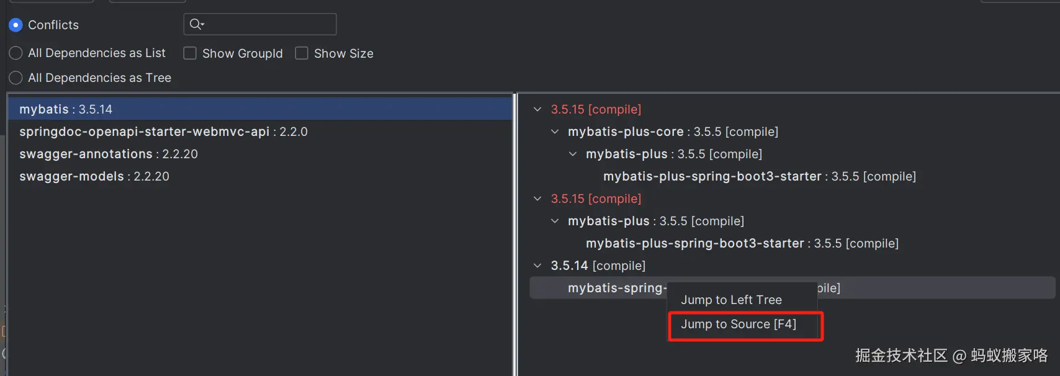Choose Jump to Source [F4]
The image size is (1060, 376).
click(x=738, y=325)
